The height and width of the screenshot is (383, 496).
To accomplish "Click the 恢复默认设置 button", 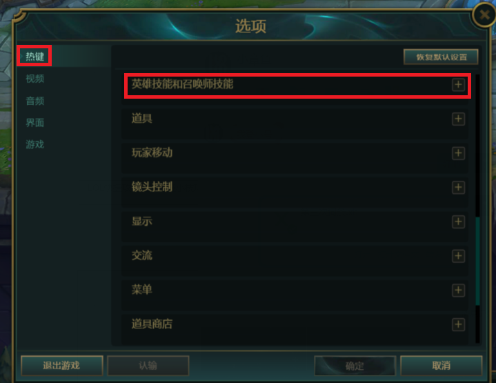I will point(441,57).
